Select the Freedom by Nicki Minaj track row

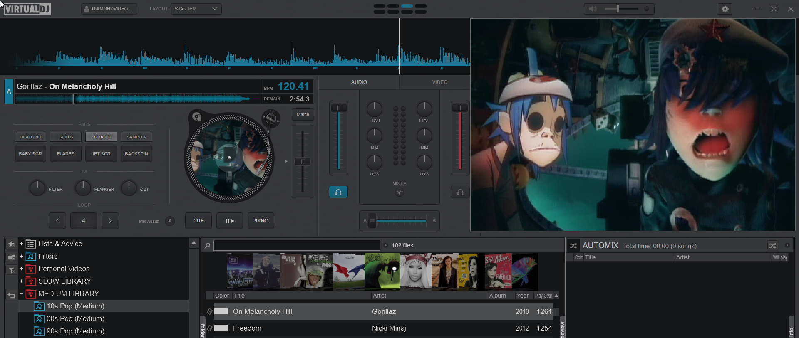(383, 328)
